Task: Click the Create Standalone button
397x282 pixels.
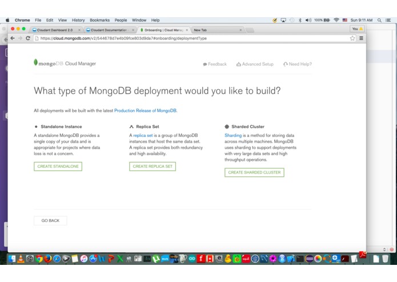Action: (x=58, y=167)
